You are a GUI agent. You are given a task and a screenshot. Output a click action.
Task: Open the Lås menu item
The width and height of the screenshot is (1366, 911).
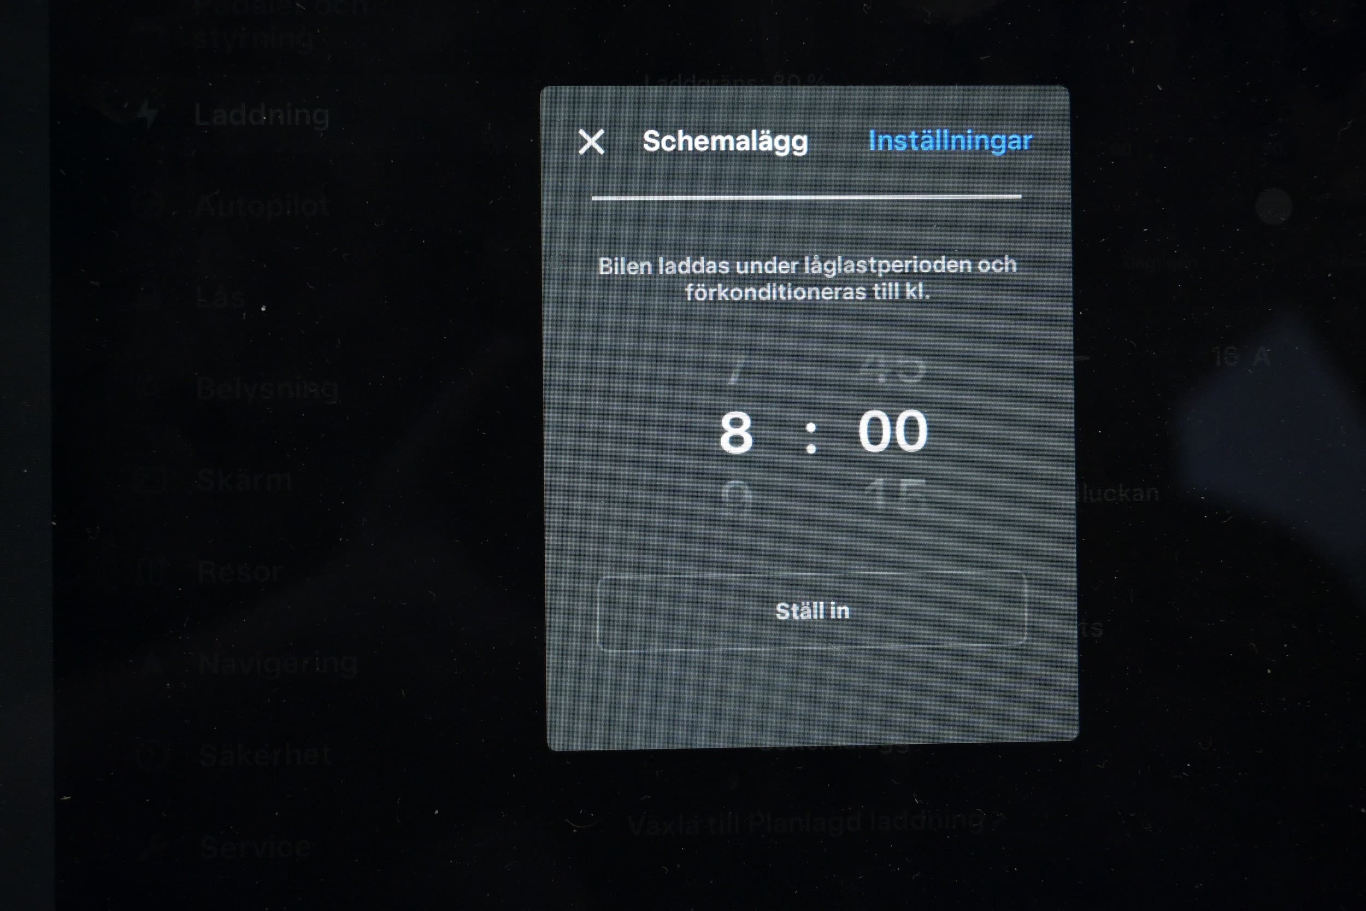[221, 297]
